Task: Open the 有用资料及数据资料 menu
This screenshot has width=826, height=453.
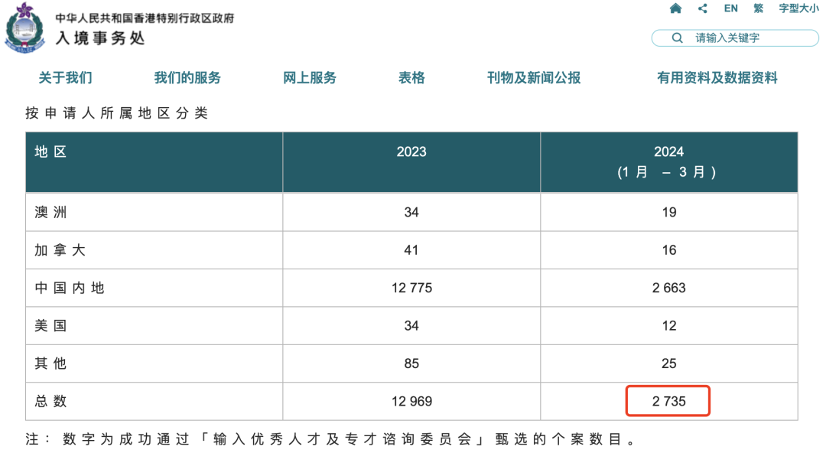Action: point(717,78)
